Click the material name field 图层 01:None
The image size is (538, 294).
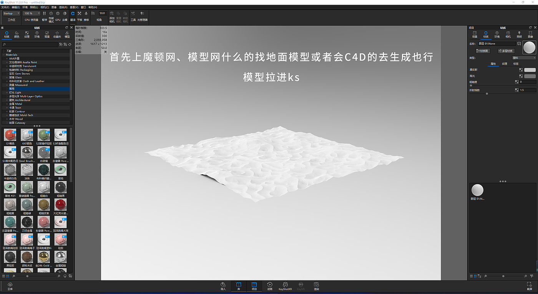click(x=497, y=44)
